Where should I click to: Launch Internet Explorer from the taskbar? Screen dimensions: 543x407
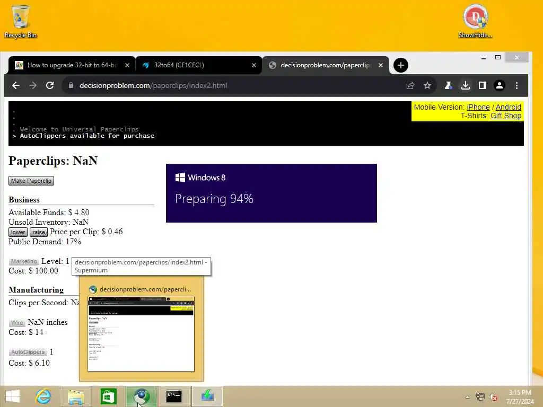(43, 396)
